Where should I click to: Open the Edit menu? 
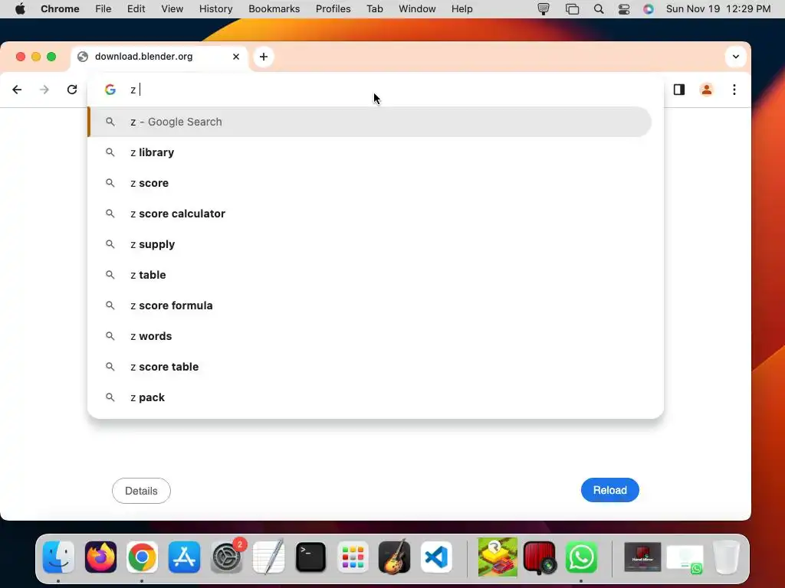tap(136, 9)
